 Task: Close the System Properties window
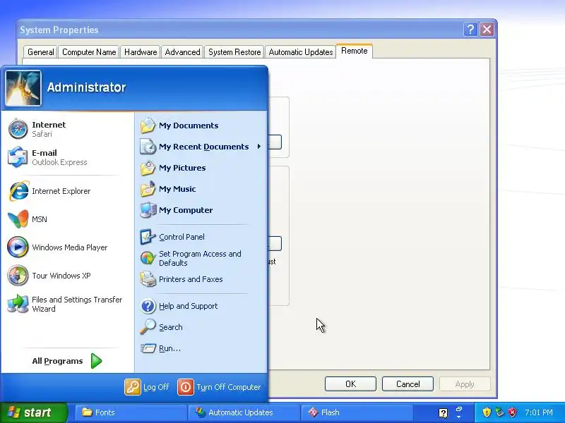[487, 29]
